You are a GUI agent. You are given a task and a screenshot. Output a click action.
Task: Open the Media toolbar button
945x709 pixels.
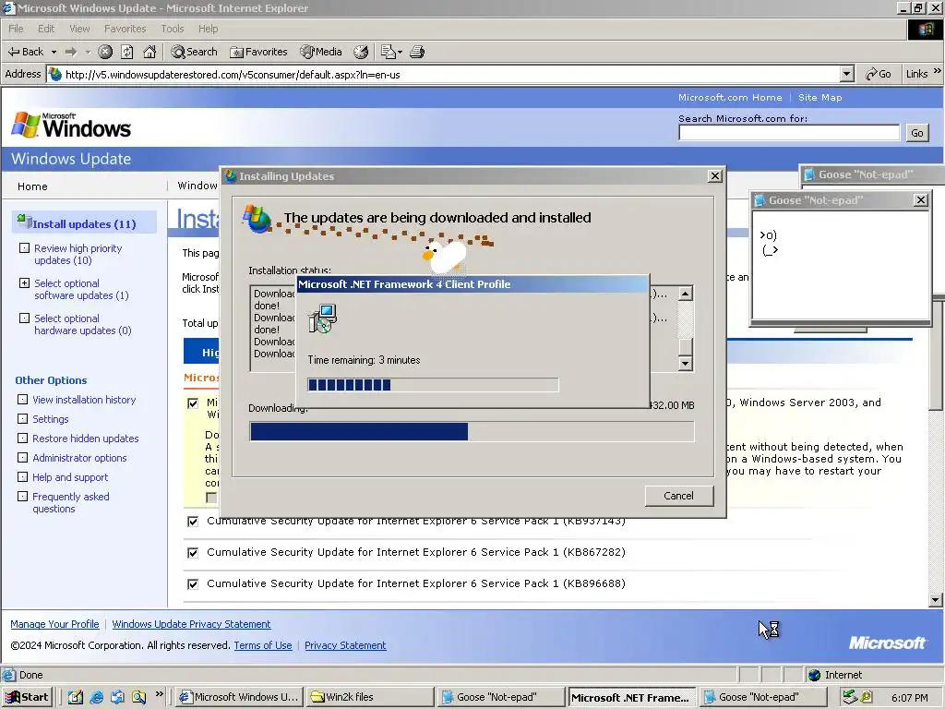click(x=321, y=52)
